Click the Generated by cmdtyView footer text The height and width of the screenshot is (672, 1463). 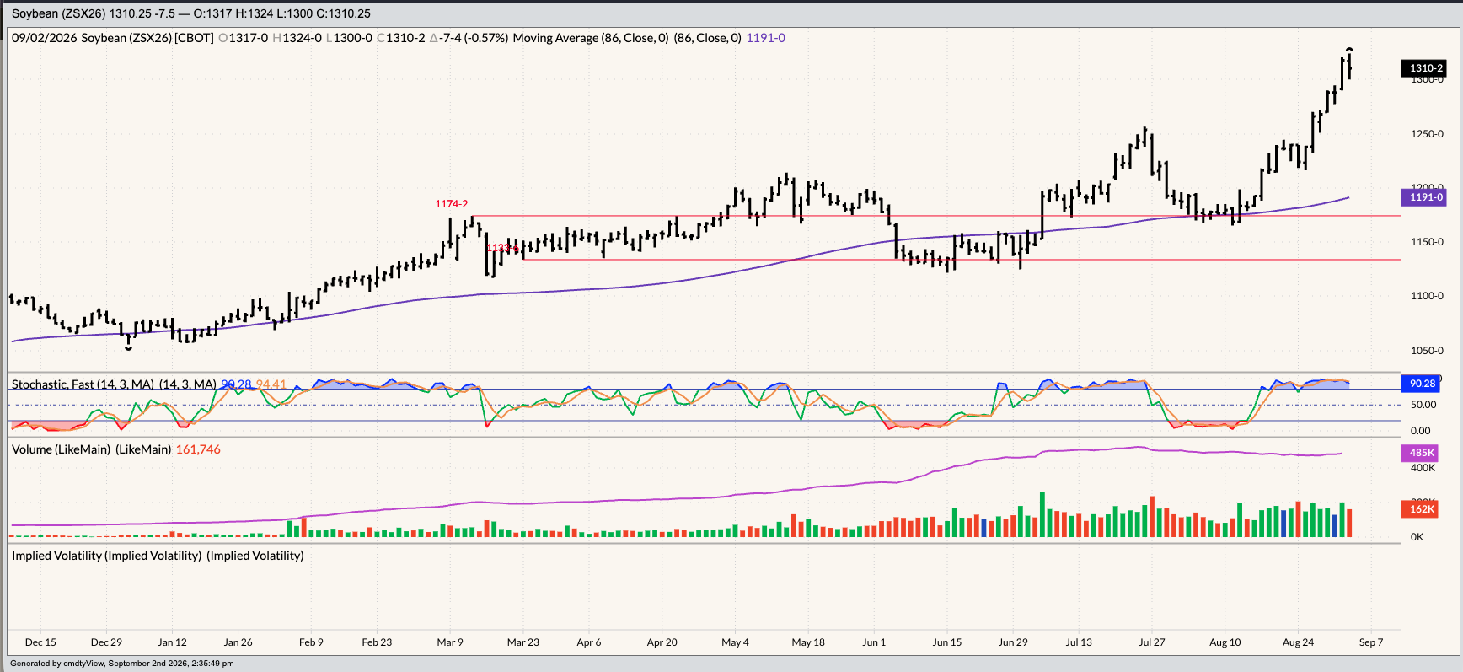pos(121,664)
